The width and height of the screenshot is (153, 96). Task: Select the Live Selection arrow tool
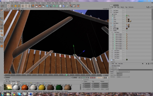coord(9,6)
